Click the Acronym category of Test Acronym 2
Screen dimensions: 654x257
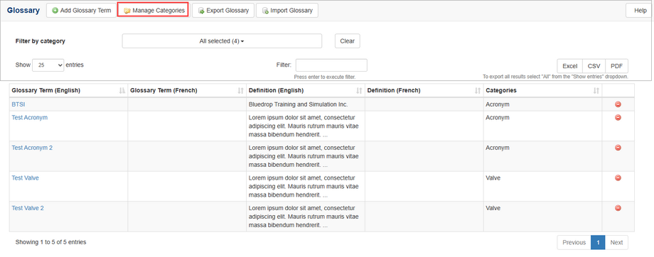(498, 148)
